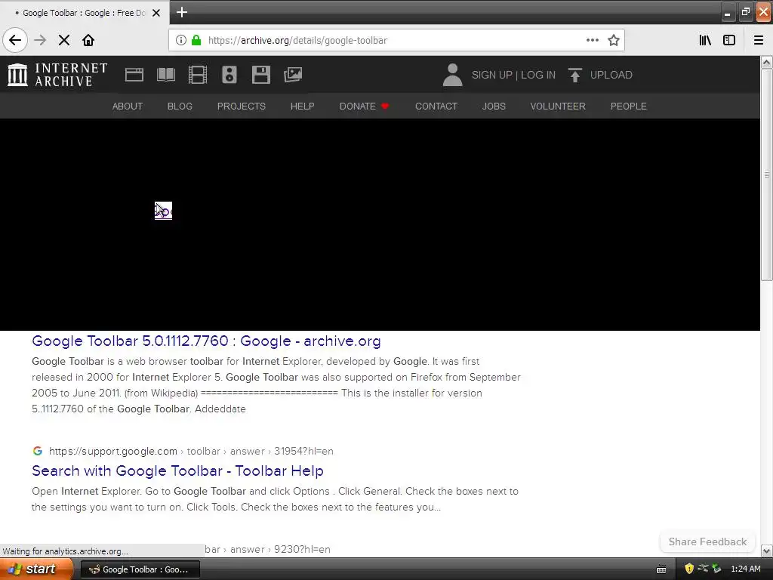Click the system clock 1:24 AM
Viewport: 773px width, 580px height.
pos(746,569)
